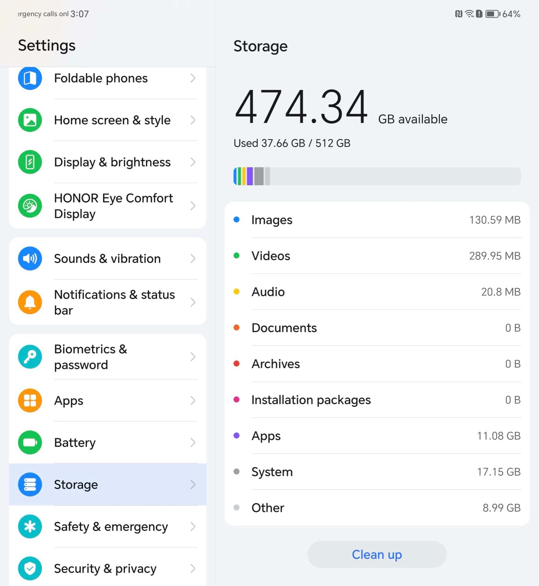Tap the HONOR Eye Comfort Display icon
This screenshot has width=539, height=586.
pos(30,206)
